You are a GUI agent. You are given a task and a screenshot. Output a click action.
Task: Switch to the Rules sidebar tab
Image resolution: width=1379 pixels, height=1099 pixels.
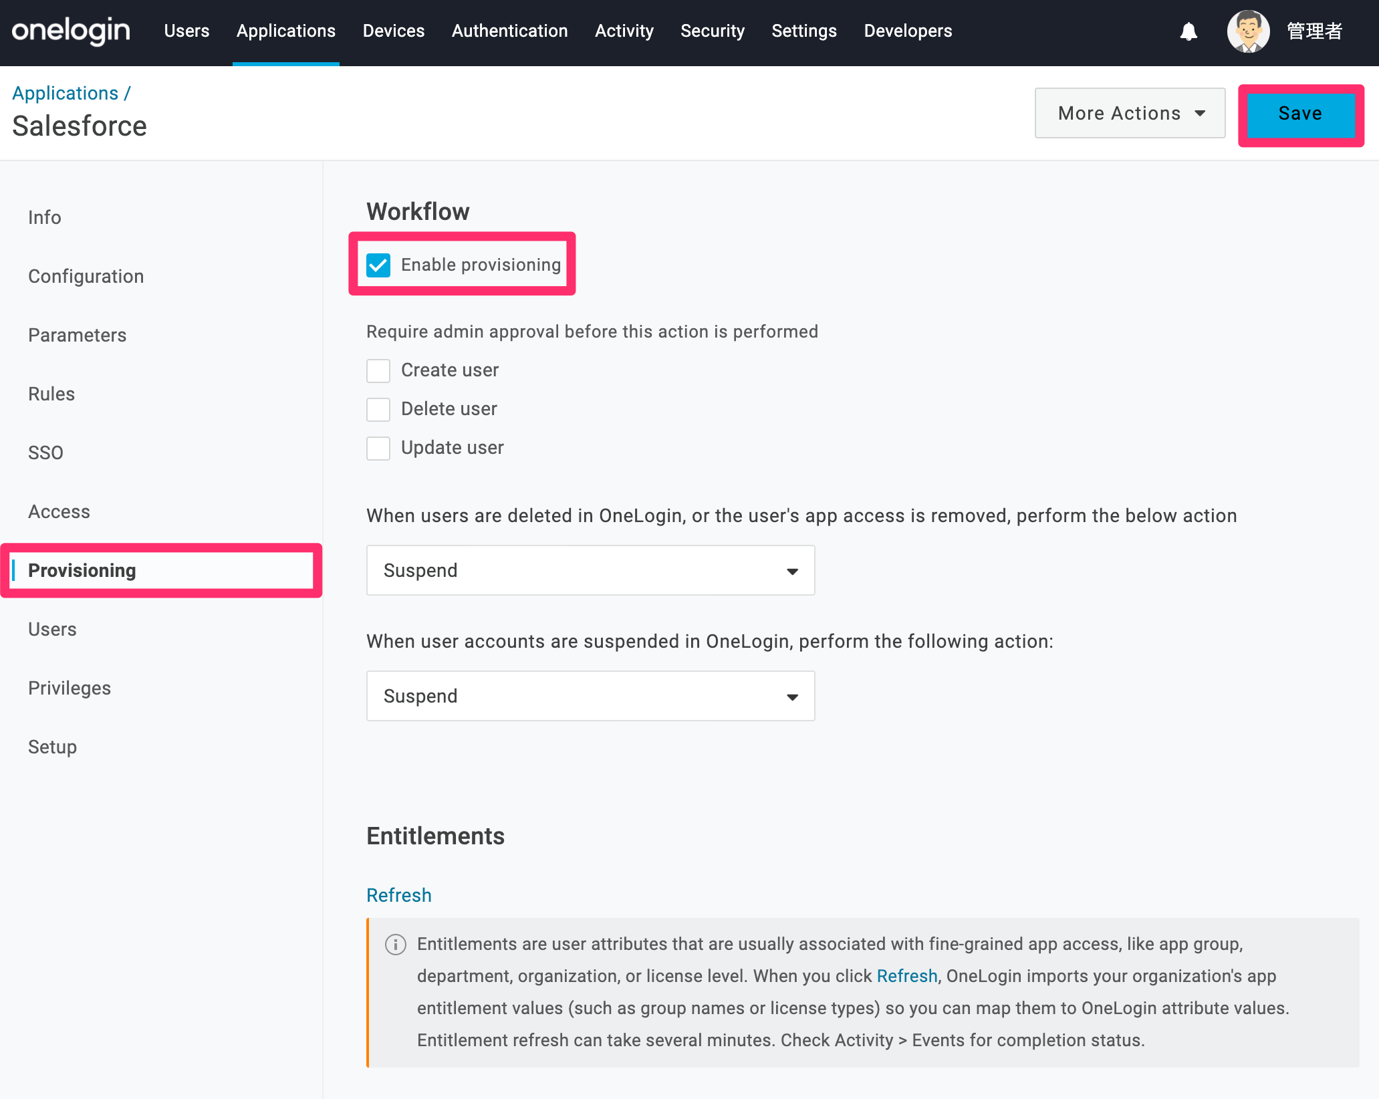click(x=51, y=394)
